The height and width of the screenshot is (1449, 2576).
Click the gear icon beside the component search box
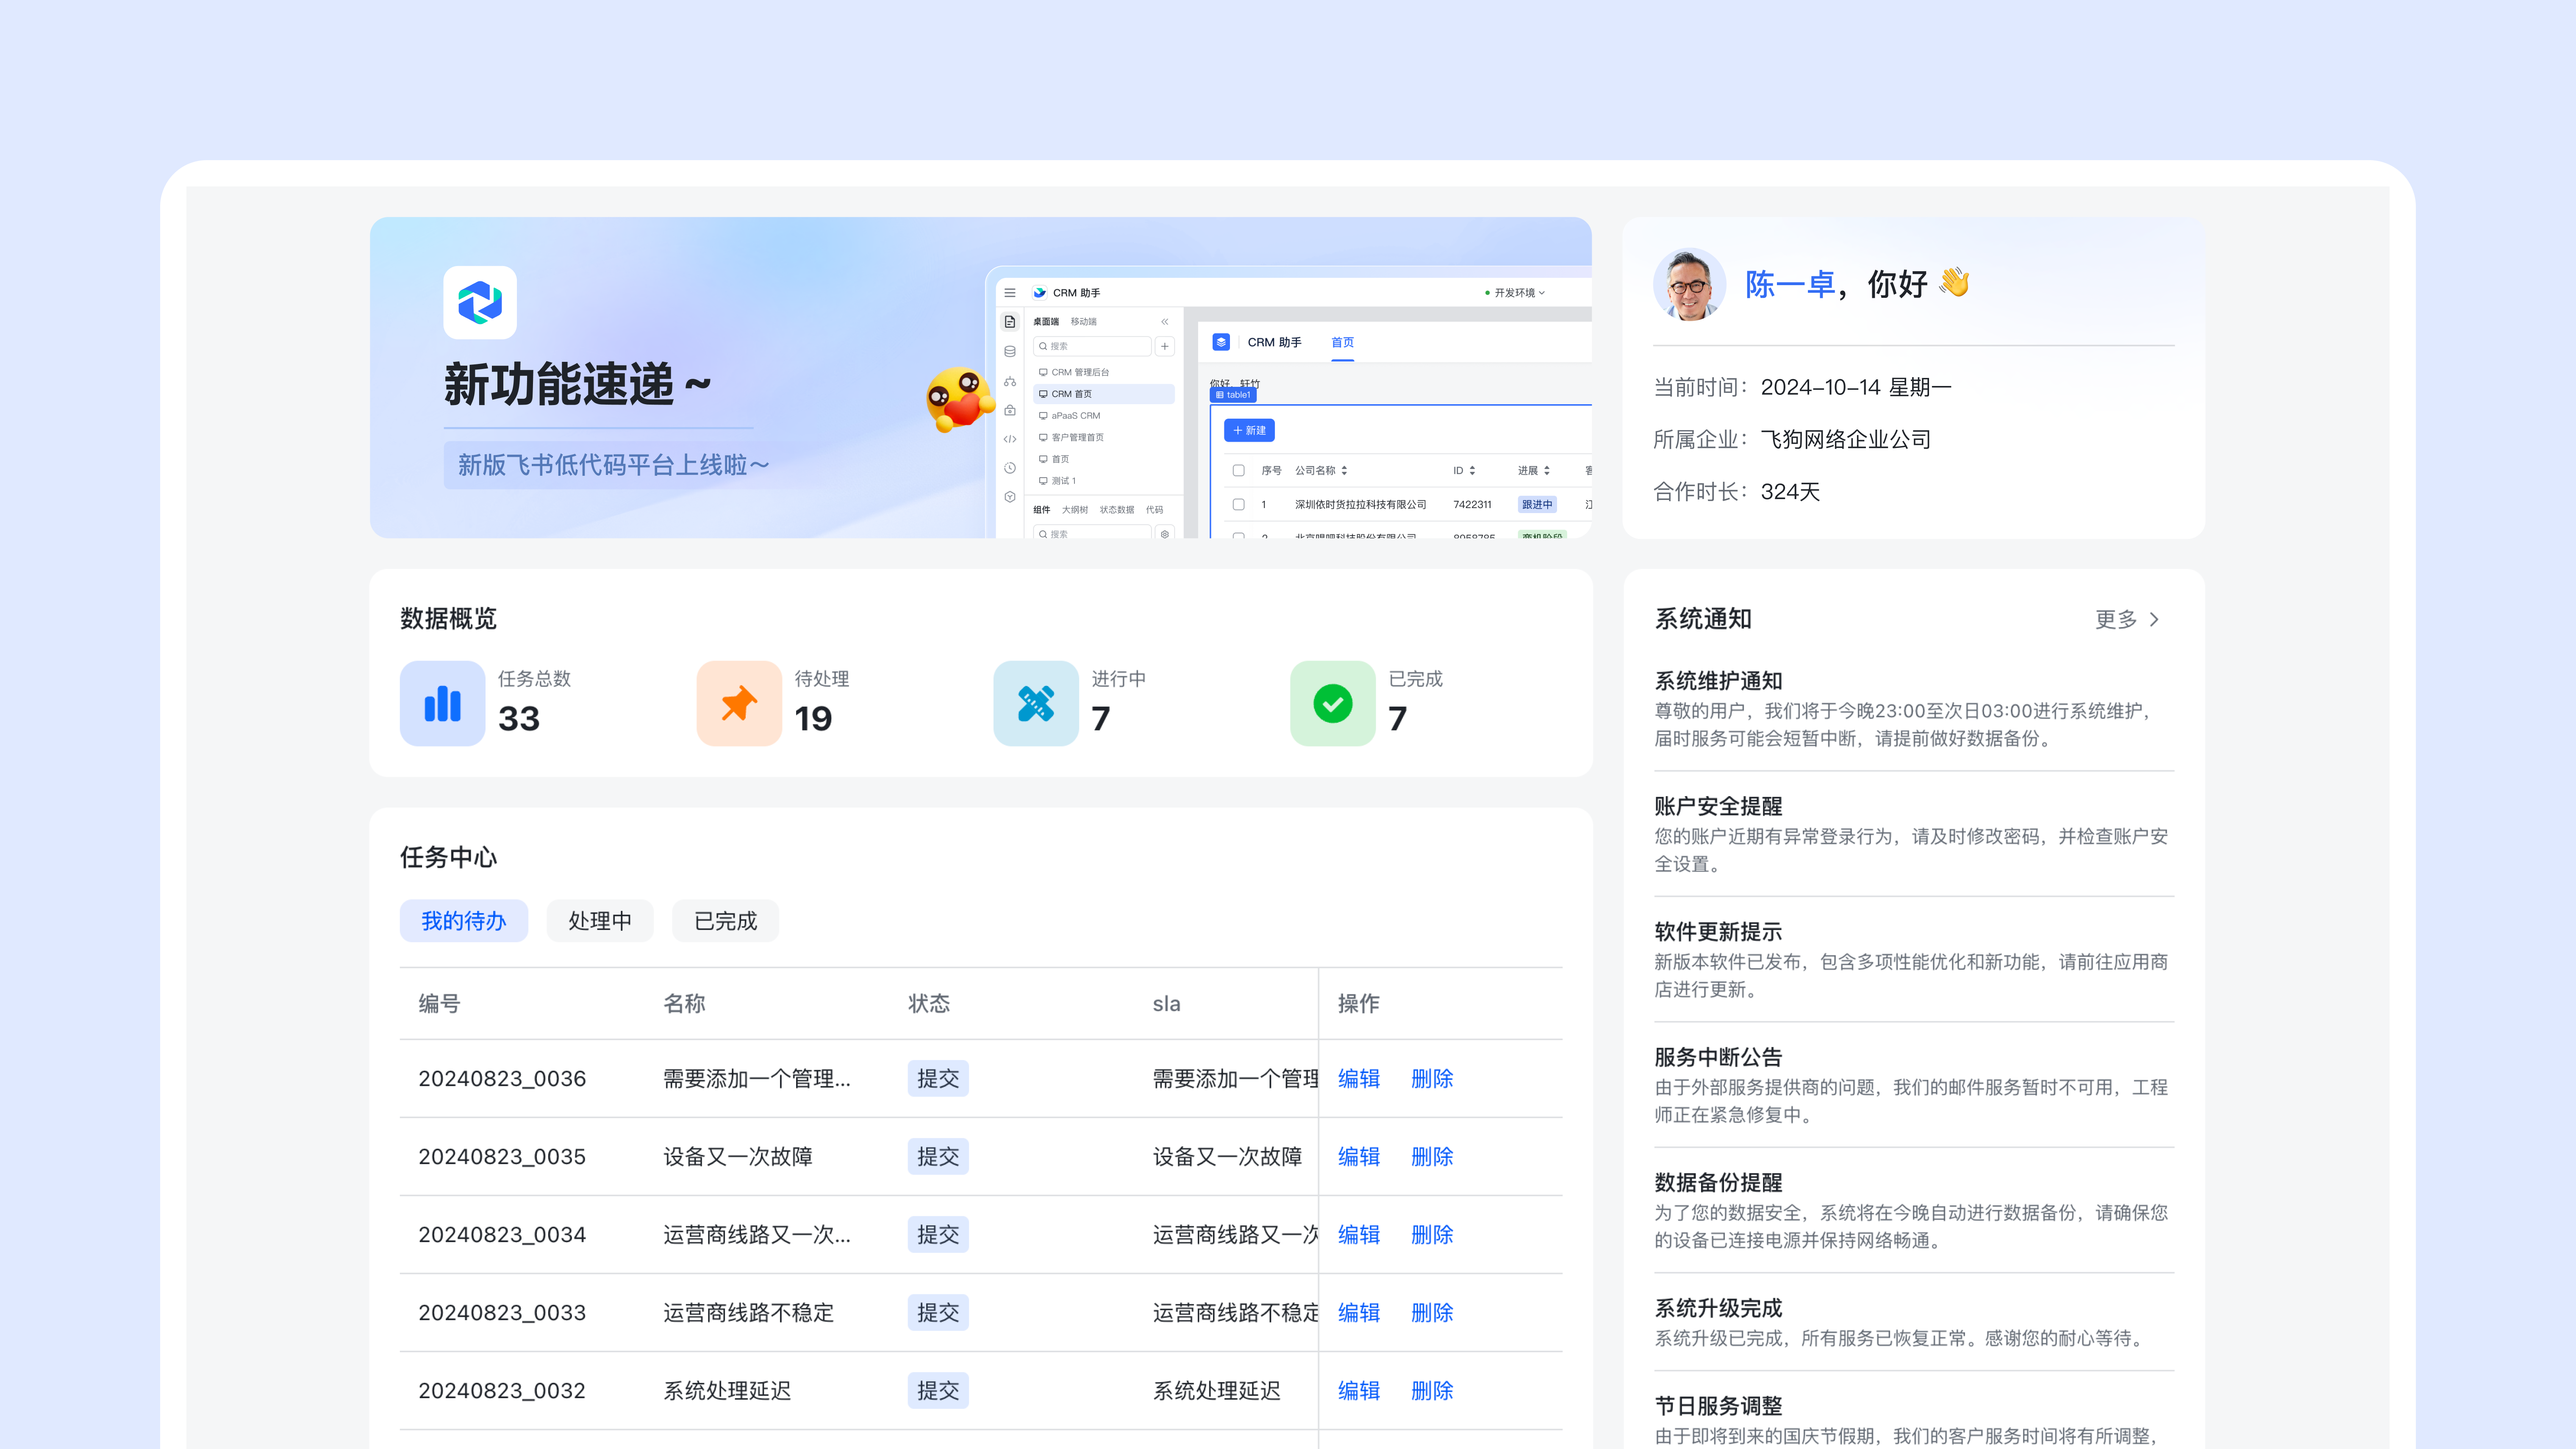coord(1165,534)
